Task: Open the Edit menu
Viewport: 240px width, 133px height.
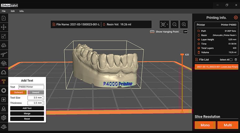Action: click(13, 11)
